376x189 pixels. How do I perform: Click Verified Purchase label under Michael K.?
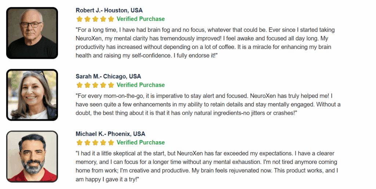click(141, 142)
